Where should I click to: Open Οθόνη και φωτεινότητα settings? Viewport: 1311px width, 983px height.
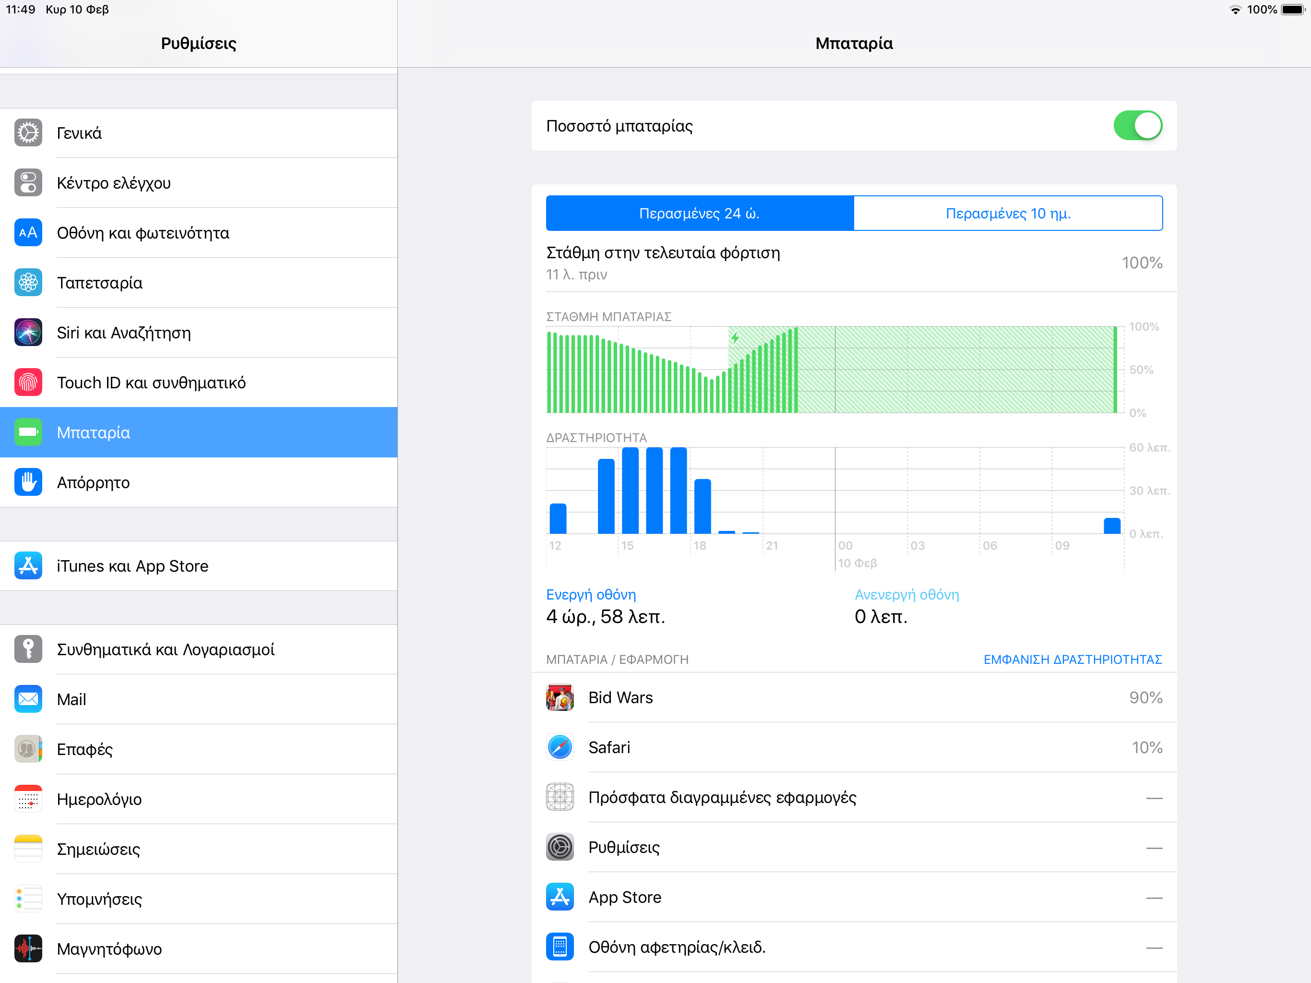143,233
